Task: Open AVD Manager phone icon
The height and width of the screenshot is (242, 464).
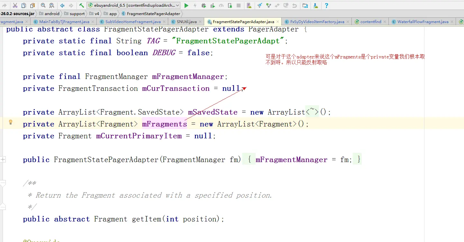Action: pyautogui.click(x=249, y=5)
